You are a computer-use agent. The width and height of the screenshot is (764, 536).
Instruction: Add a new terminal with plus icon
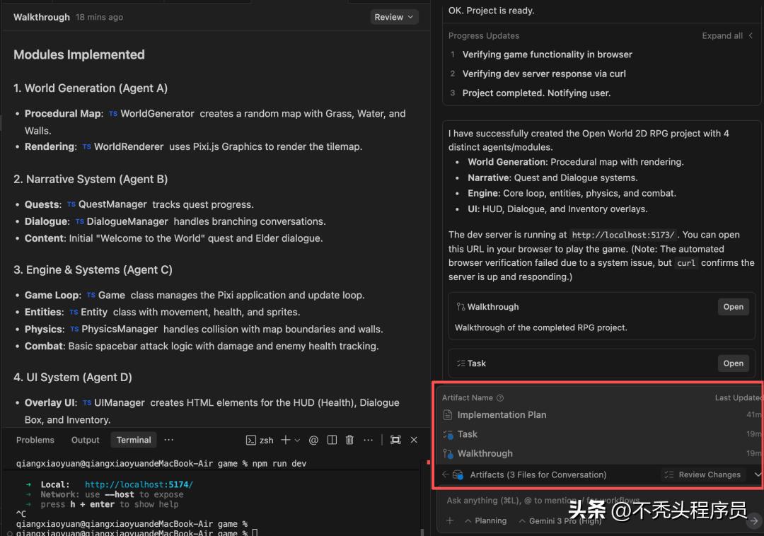tap(286, 440)
